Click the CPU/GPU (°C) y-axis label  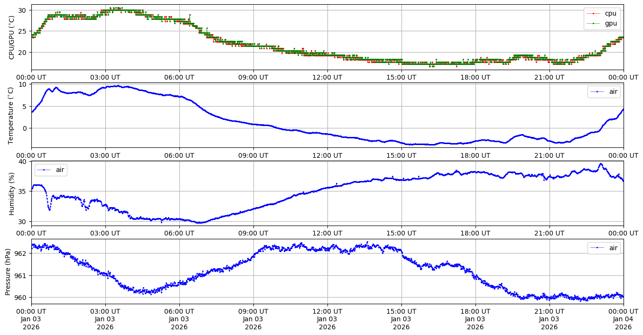[12, 37]
